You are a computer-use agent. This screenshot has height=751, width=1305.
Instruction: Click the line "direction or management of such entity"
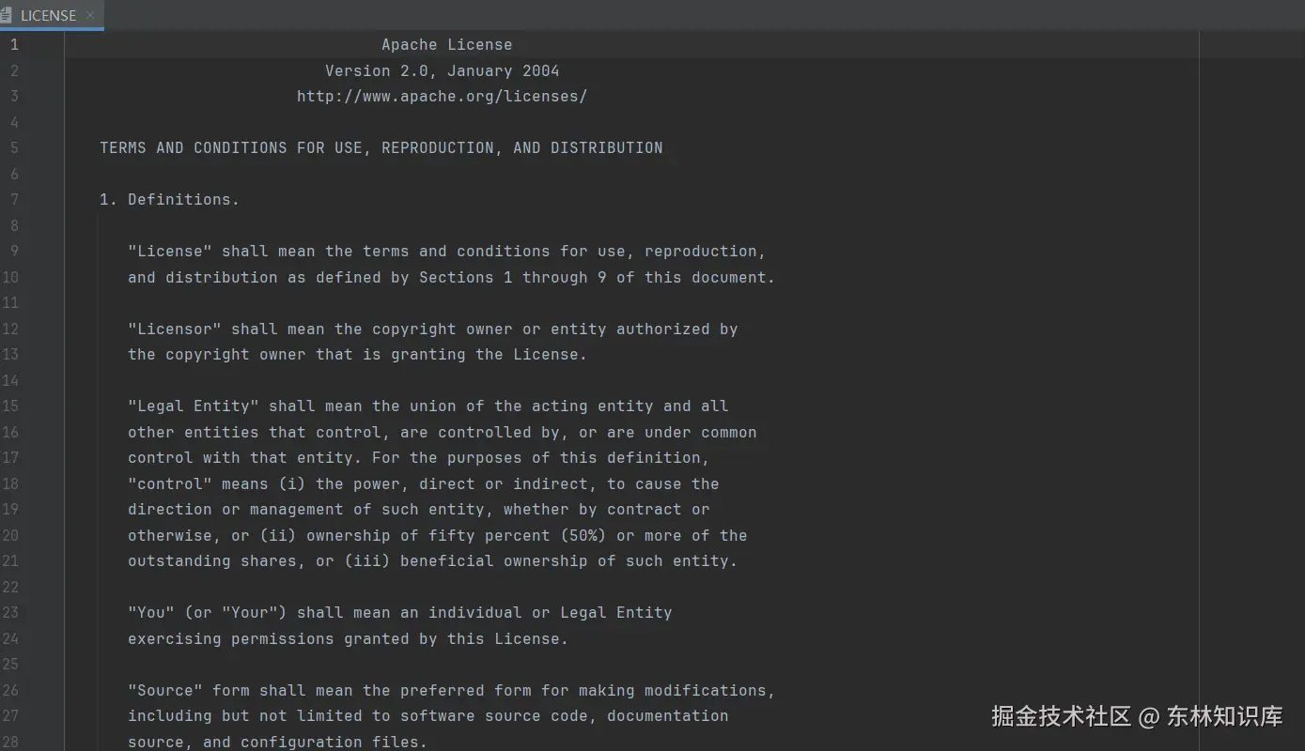[419, 509]
